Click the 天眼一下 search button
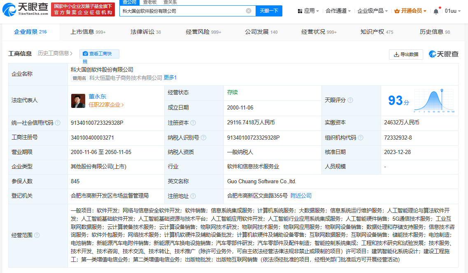468x273 pixels. tap(269, 11)
